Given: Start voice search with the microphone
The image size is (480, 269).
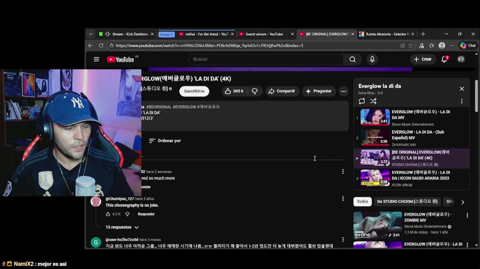Looking at the screenshot, I should coord(372,59).
